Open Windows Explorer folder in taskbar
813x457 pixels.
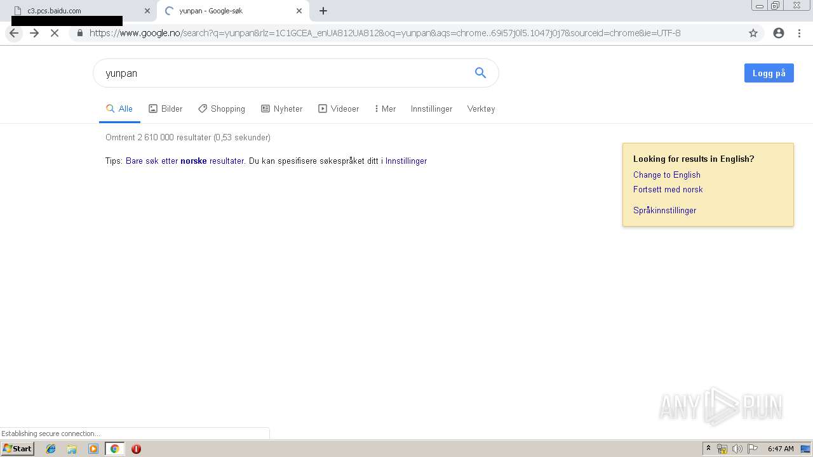coord(72,449)
